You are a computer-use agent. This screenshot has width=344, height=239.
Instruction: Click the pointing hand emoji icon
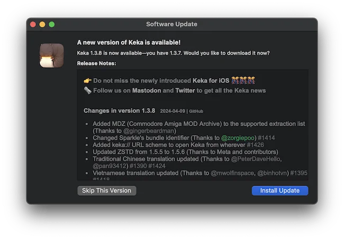pos(88,81)
